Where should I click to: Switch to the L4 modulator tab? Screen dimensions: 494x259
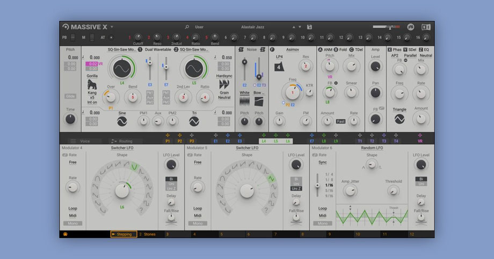[x=264, y=142]
